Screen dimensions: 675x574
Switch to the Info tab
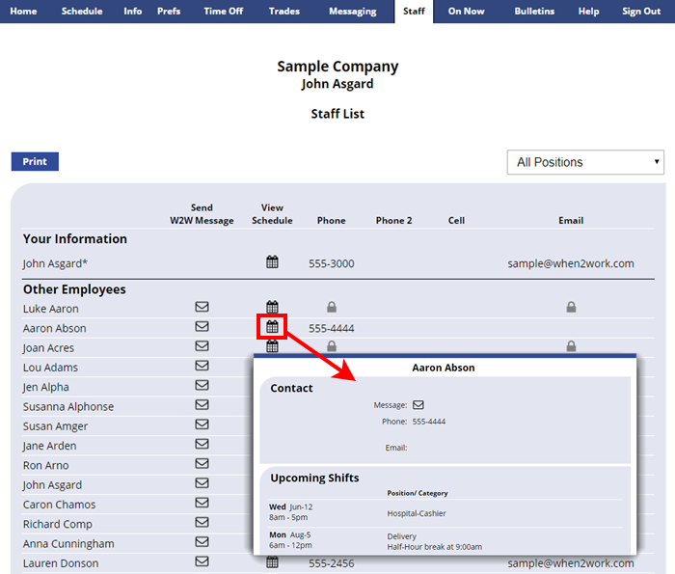pyautogui.click(x=133, y=12)
